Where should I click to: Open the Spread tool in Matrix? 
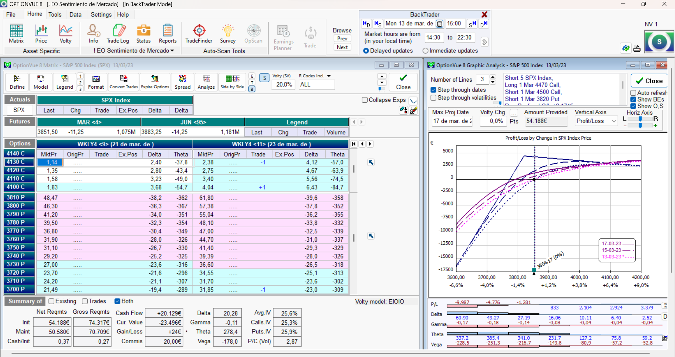(x=183, y=82)
